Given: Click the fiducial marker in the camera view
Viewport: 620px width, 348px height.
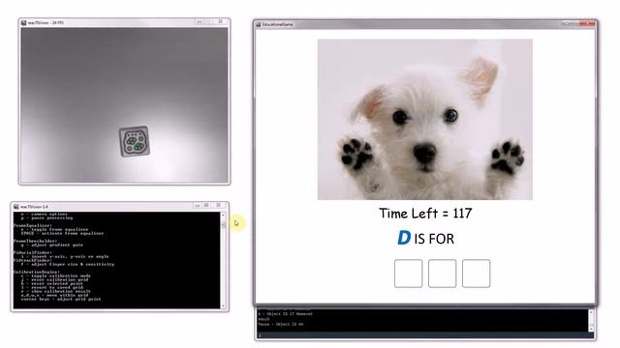Looking at the screenshot, I should click(x=135, y=141).
